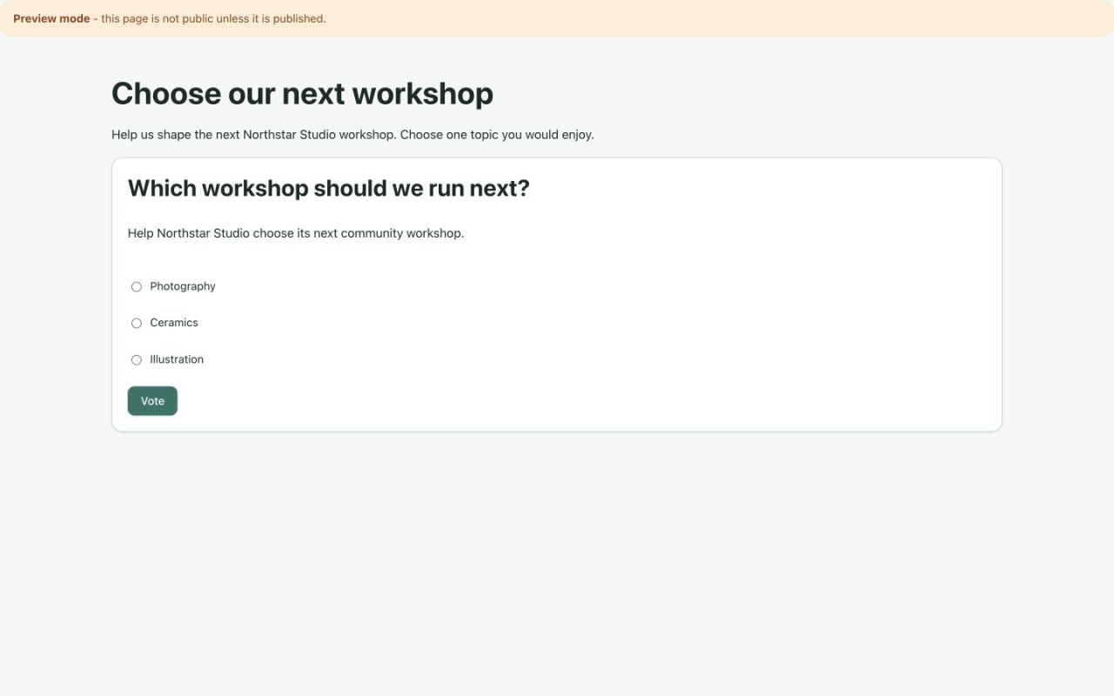The width and height of the screenshot is (1114, 696).
Task: Click the "Choose our next workshop" heading
Action: coord(302,93)
